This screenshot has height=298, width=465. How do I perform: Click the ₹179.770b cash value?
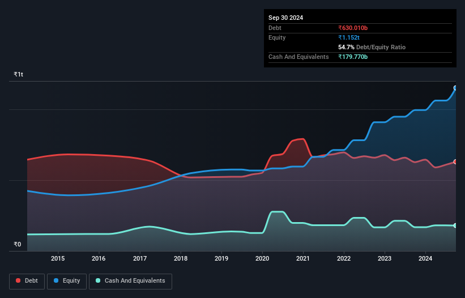tap(353, 57)
